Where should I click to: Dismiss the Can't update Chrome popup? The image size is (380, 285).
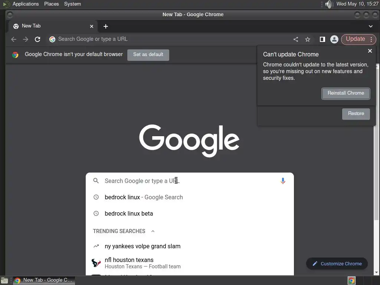coord(370,51)
